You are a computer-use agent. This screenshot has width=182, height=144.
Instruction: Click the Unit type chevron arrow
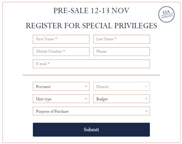point(86,99)
